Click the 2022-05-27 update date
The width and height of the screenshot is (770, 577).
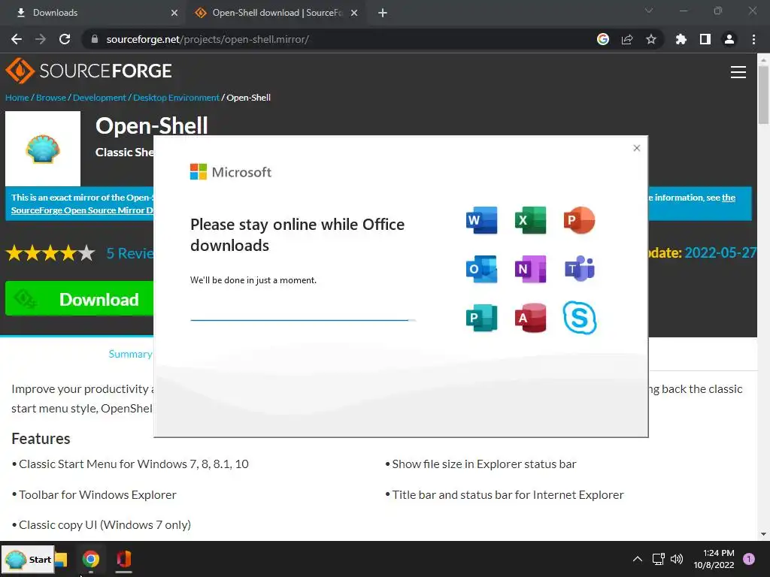pos(720,252)
